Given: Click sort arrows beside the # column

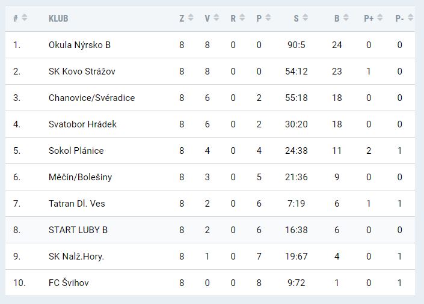Looking at the screenshot, I should [x=25, y=18].
